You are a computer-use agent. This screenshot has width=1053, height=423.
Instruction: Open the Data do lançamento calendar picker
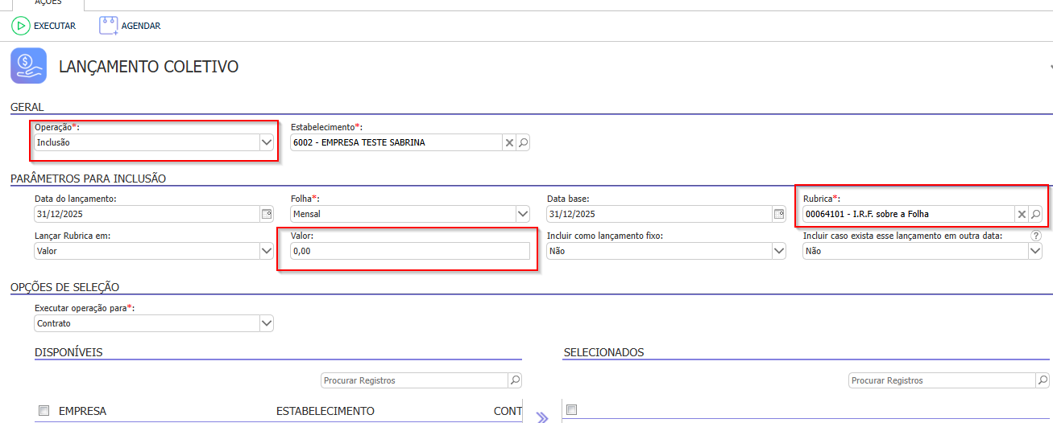click(x=267, y=214)
